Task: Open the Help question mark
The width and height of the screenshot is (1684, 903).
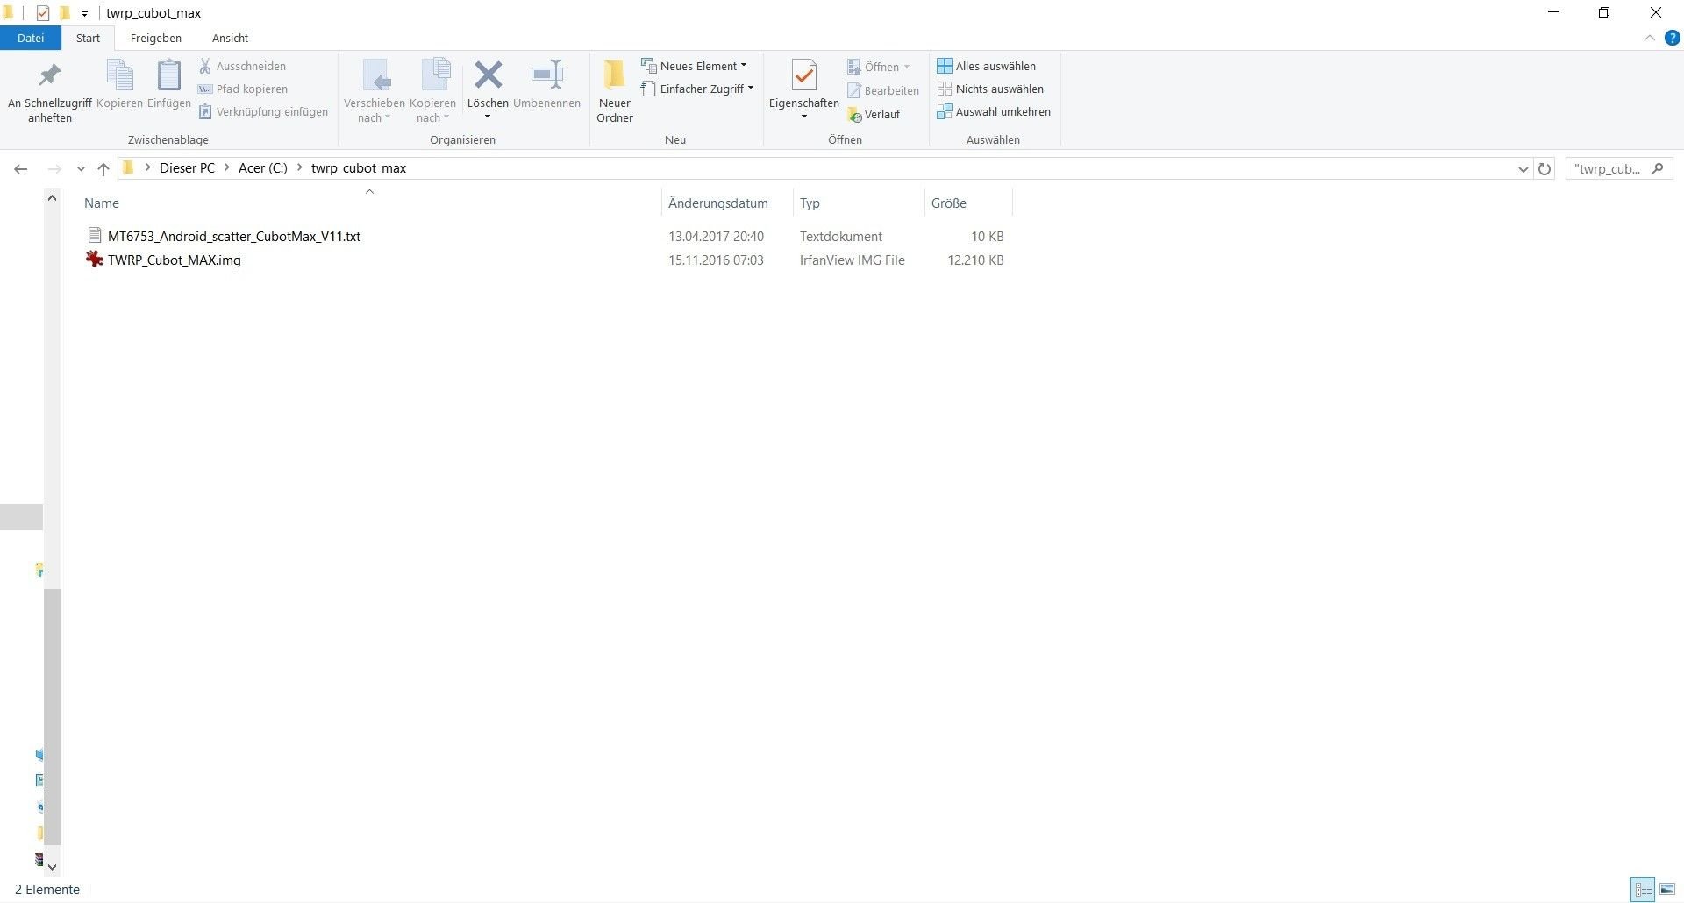Action: (1672, 38)
